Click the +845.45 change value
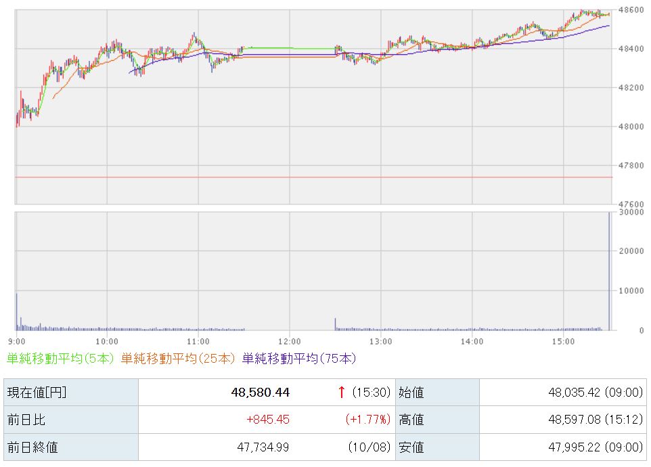 [x=269, y=420]
